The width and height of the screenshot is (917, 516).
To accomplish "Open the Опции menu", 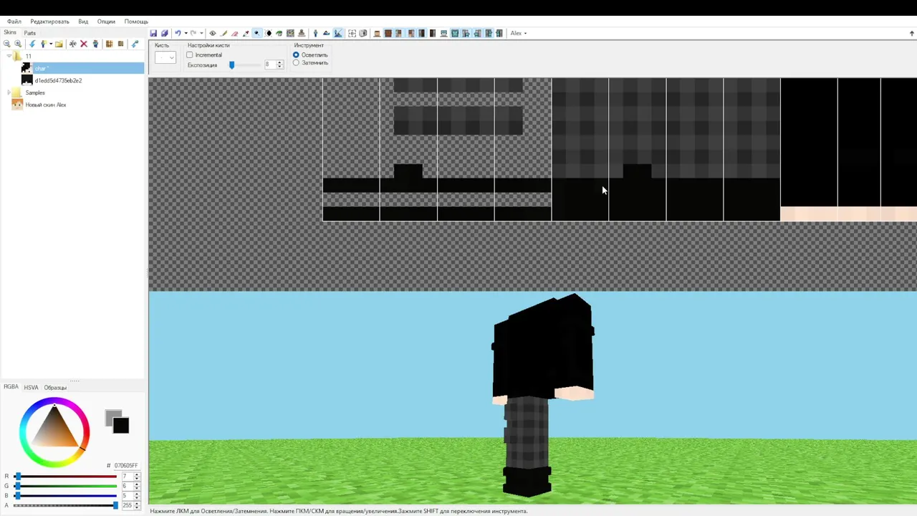I will click(x=106, y=21).
